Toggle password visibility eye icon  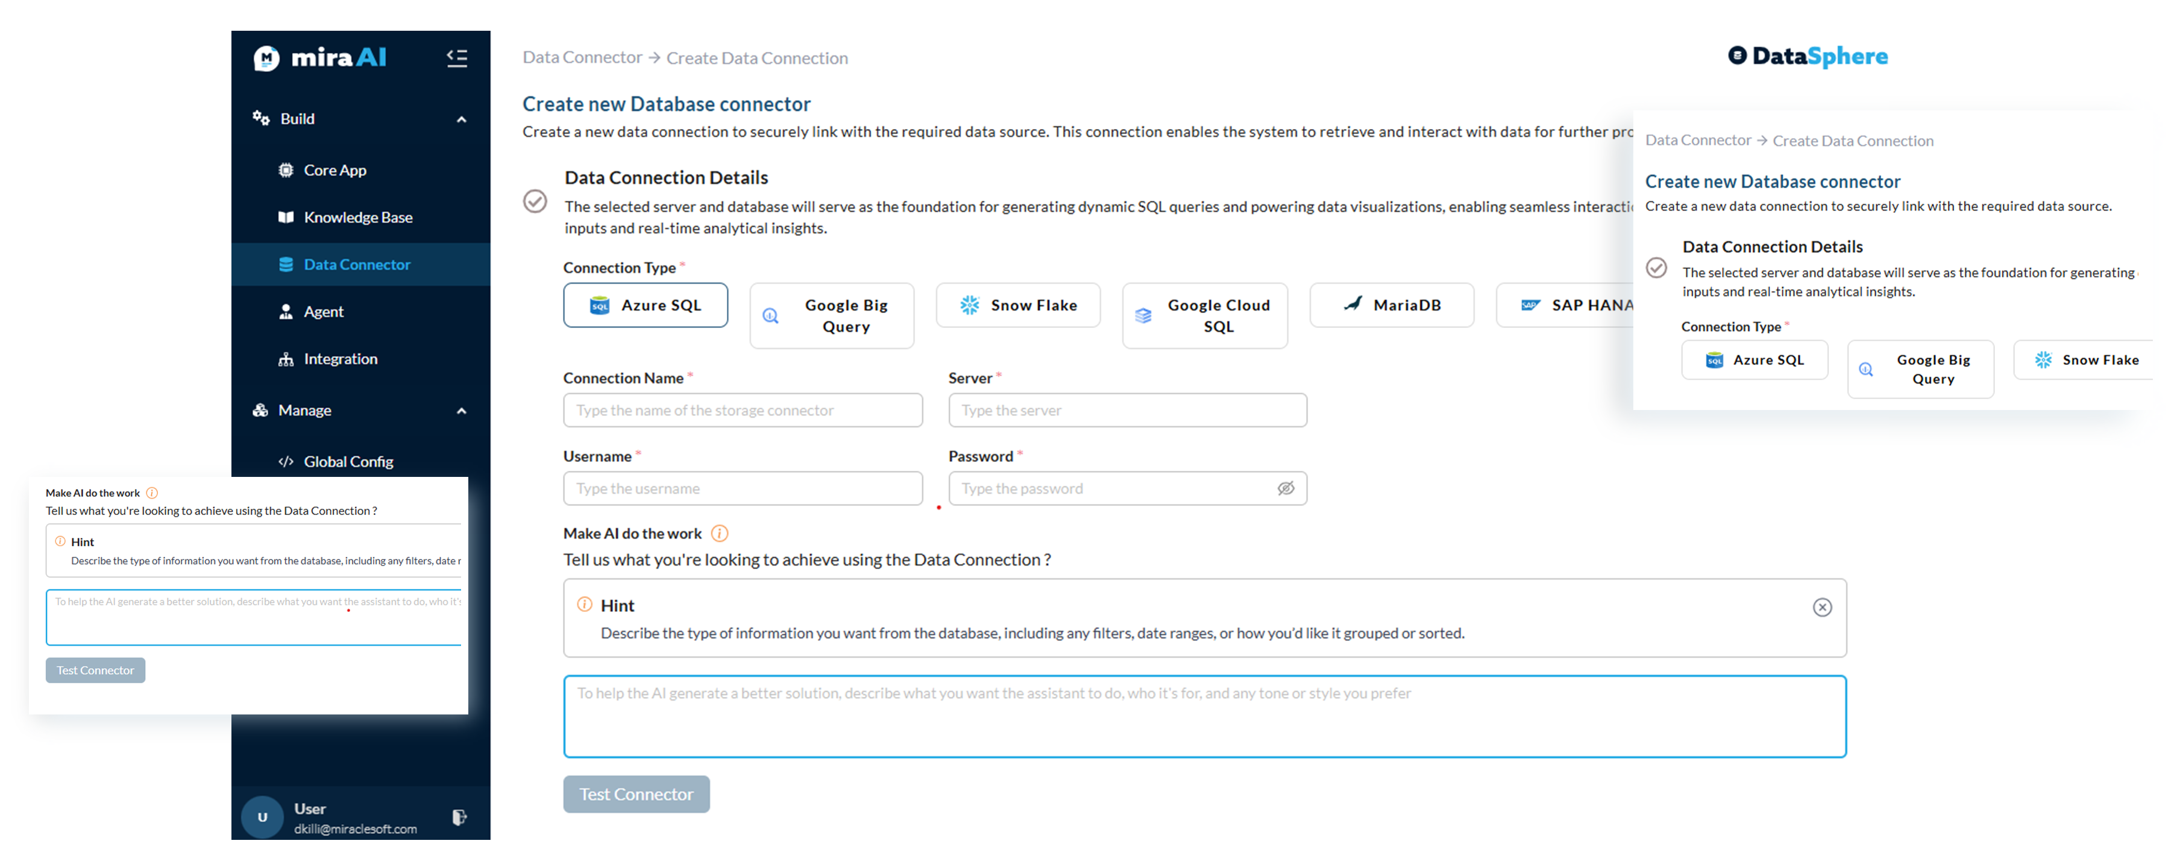1286,488
